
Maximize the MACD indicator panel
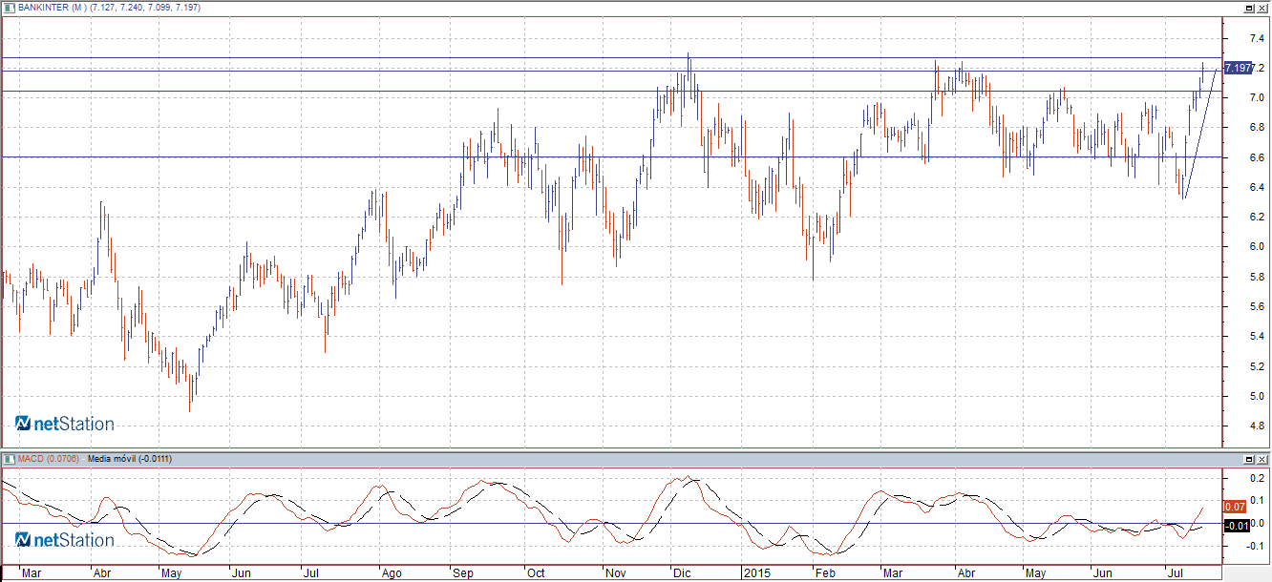tap(1248, 459)
